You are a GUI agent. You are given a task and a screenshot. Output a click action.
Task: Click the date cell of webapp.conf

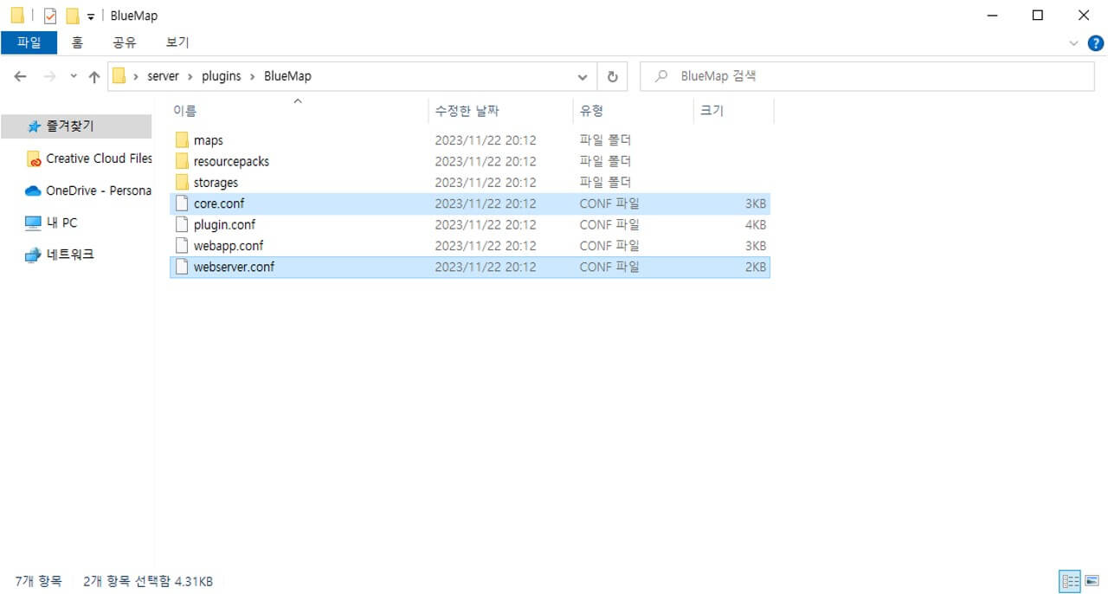pos(486,246)
